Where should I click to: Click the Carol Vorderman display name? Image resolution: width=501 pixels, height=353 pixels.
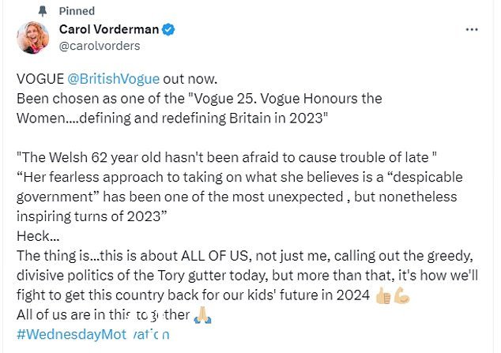(x=109, y=29)
